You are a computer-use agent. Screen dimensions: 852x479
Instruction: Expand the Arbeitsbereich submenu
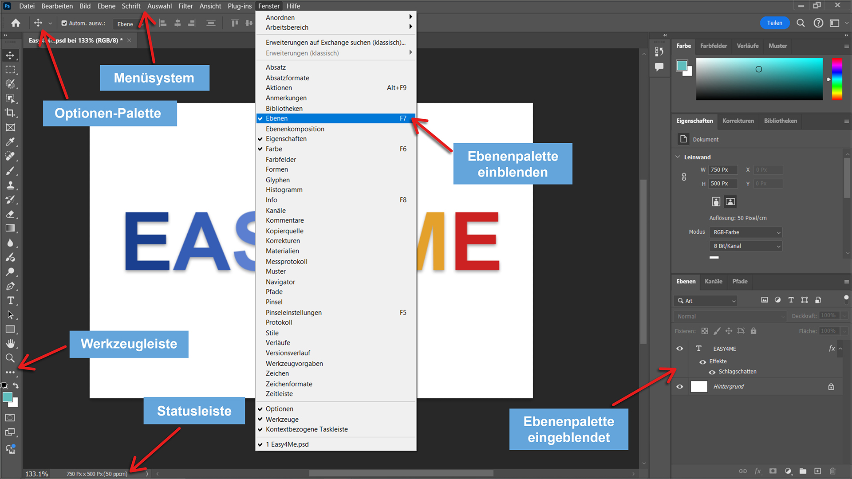point(336,27)
